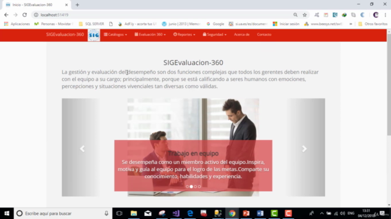Bookmark this page with star icon
This screenshot has width=391, height=219.
click(x=304, y=15)
